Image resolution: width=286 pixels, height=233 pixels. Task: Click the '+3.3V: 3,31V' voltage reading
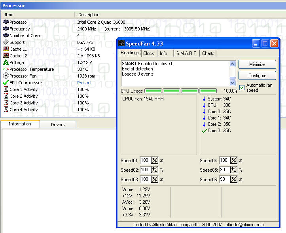point(136,214)
